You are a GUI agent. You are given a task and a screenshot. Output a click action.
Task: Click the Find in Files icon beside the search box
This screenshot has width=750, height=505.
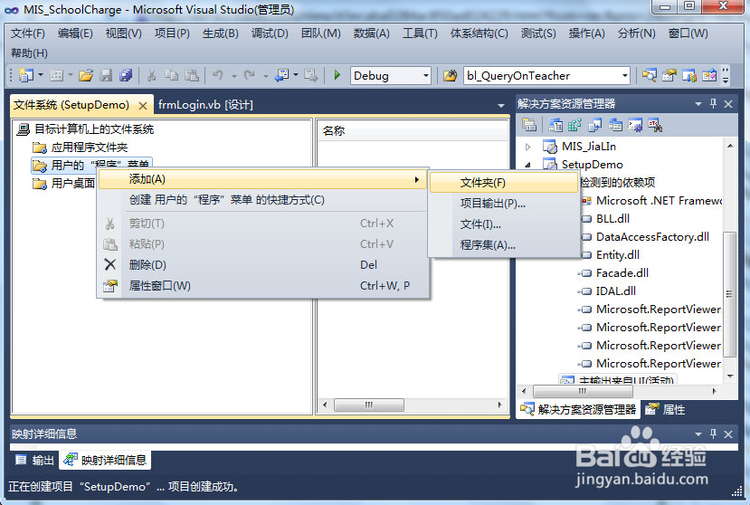[451, 75]
